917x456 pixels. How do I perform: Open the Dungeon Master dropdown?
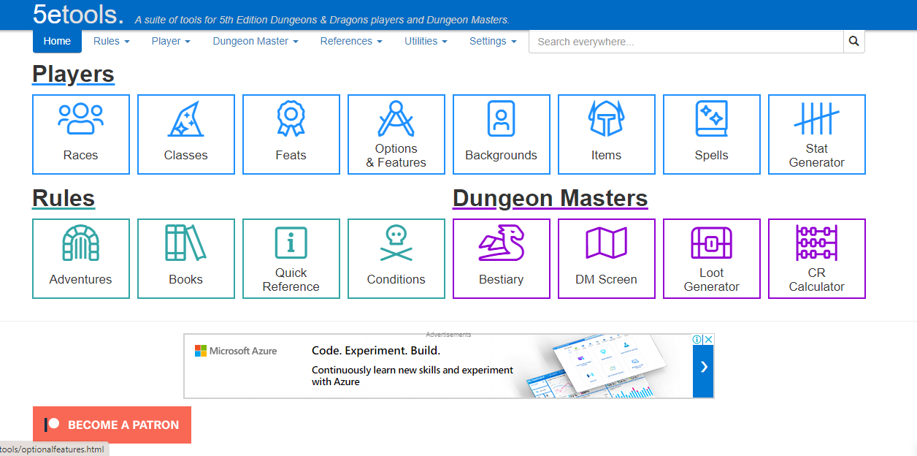(255, 42)
